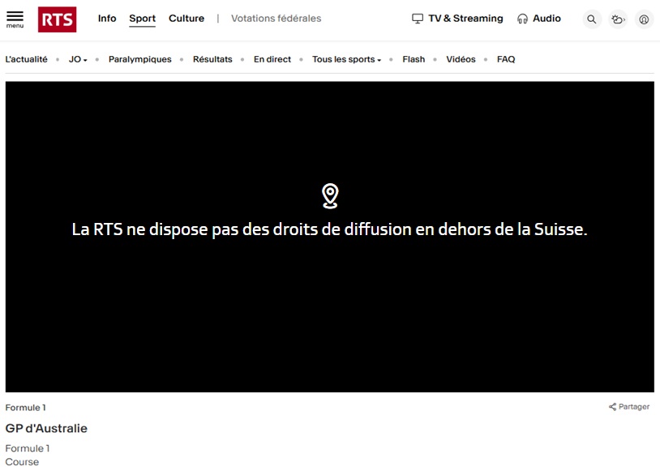Select the Résultats navigation item
Screen dimensions: 660x471
[x=212, y=59]
